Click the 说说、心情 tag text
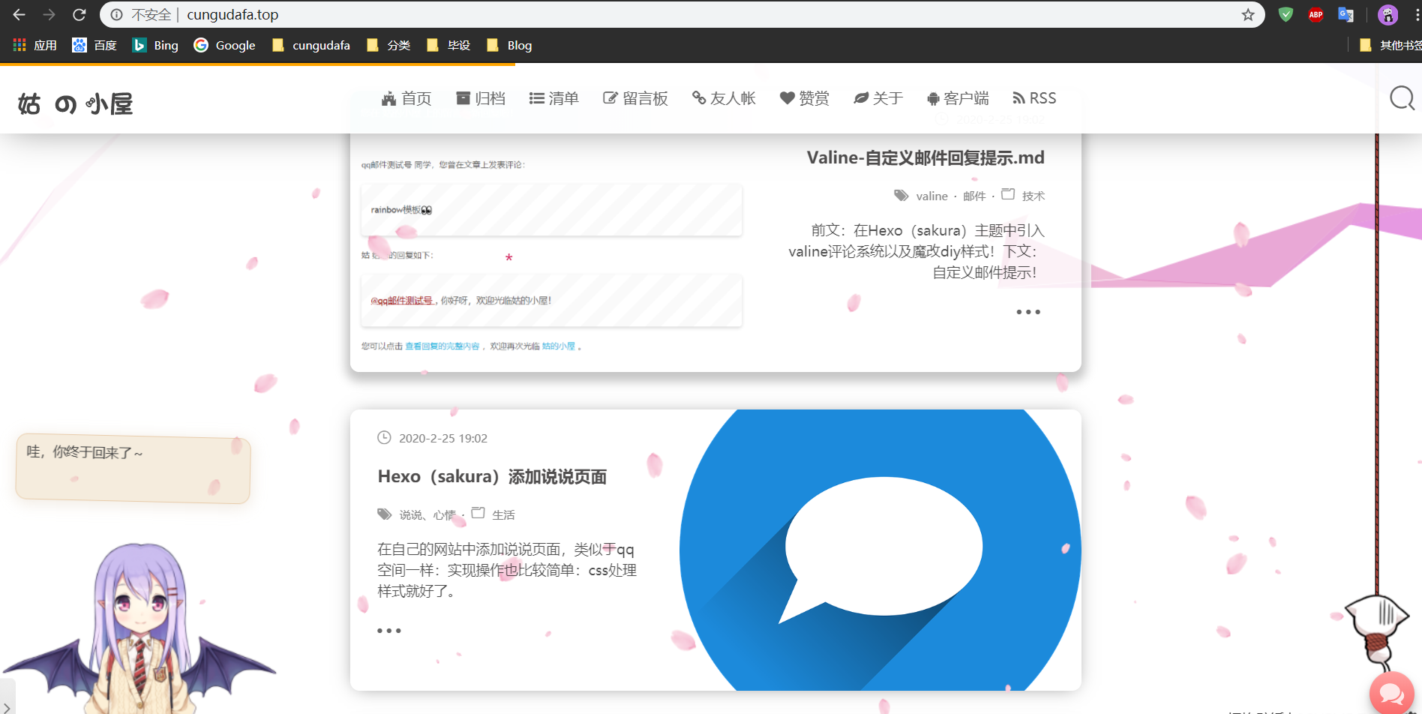The image size is (1422, 714). [x=427, y=514]
